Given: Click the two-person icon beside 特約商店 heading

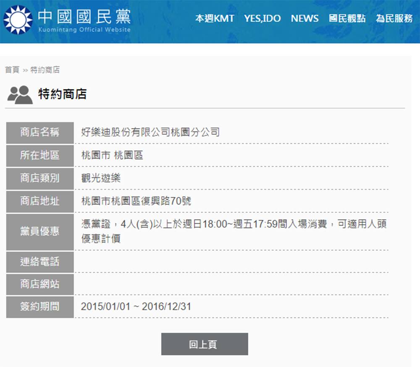Looking at the screenshot, I should coord(20,94).
